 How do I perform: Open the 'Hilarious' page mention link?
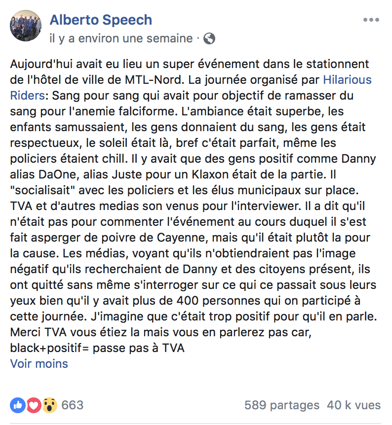347,79
